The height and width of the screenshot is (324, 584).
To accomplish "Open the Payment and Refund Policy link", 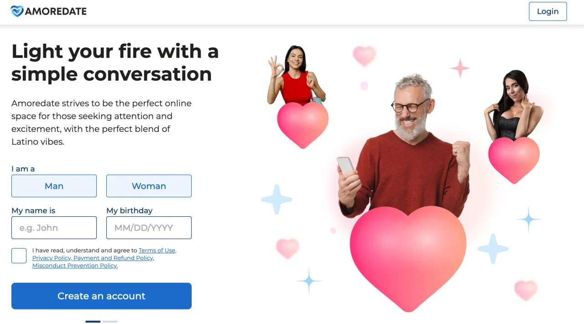I will (x=114, y=258).
